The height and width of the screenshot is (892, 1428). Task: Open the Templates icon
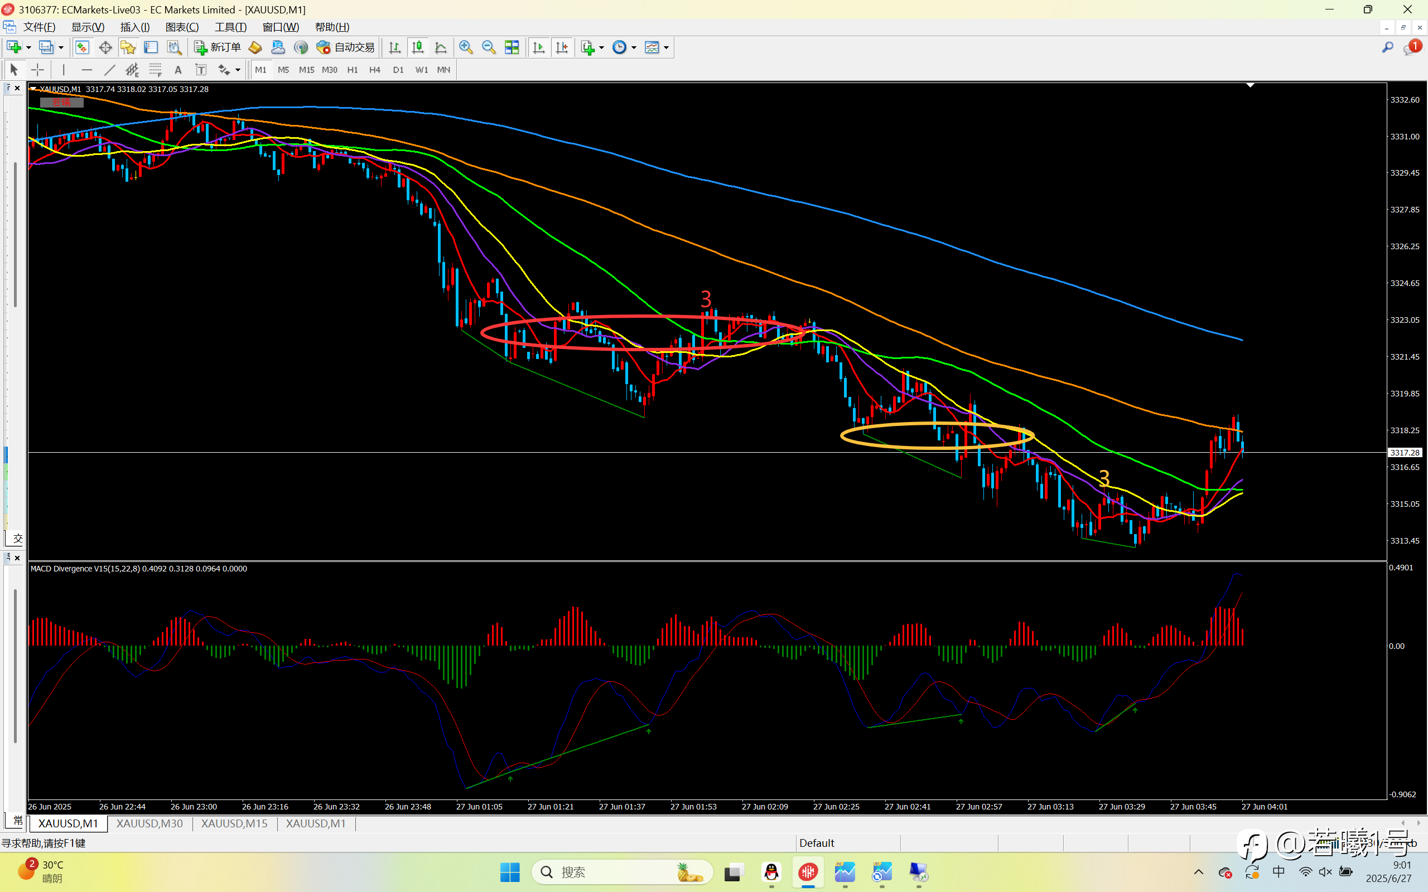tap(652, 47)
